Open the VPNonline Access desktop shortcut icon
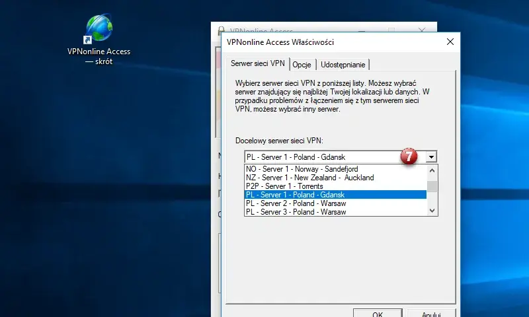The image size is (529, 317). (98, 28)
